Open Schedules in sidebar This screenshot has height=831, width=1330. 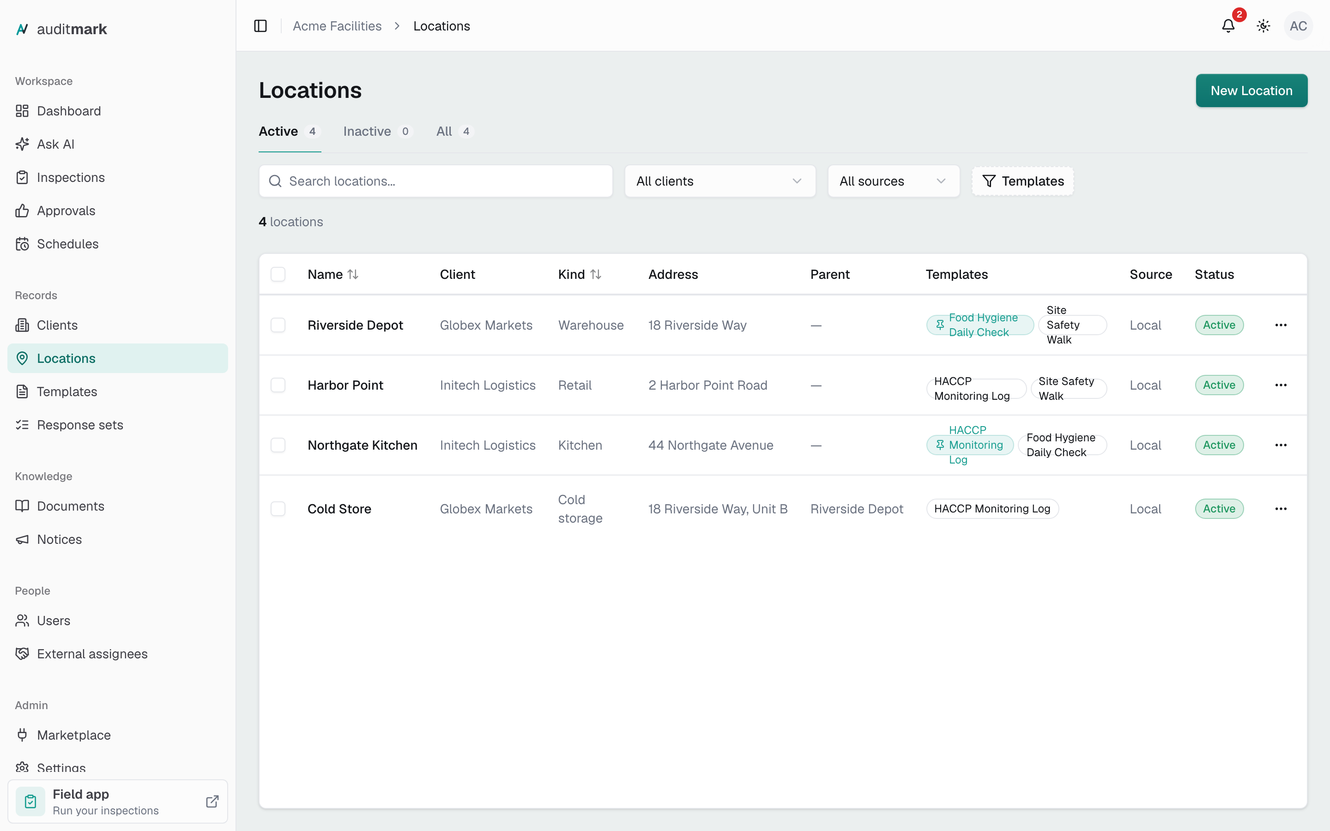(x=118, y=244)
